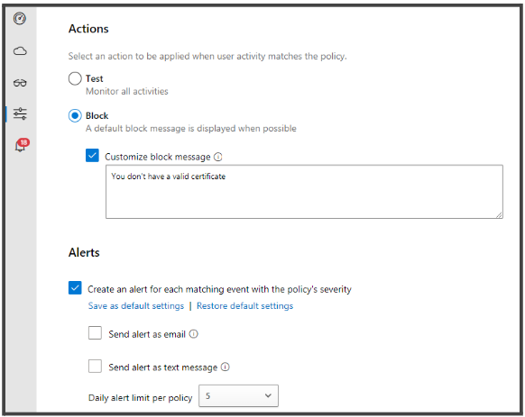This screenshot has width=525, height=417.
Task: Open the Discover cloud icon in sidebar
Action: coord(20,51)
